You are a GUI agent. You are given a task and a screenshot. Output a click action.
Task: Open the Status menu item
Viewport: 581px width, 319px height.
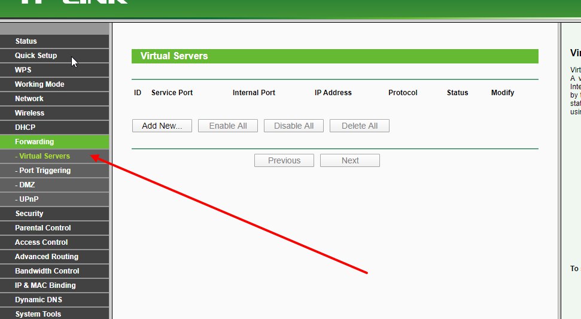tap(54, 41)
